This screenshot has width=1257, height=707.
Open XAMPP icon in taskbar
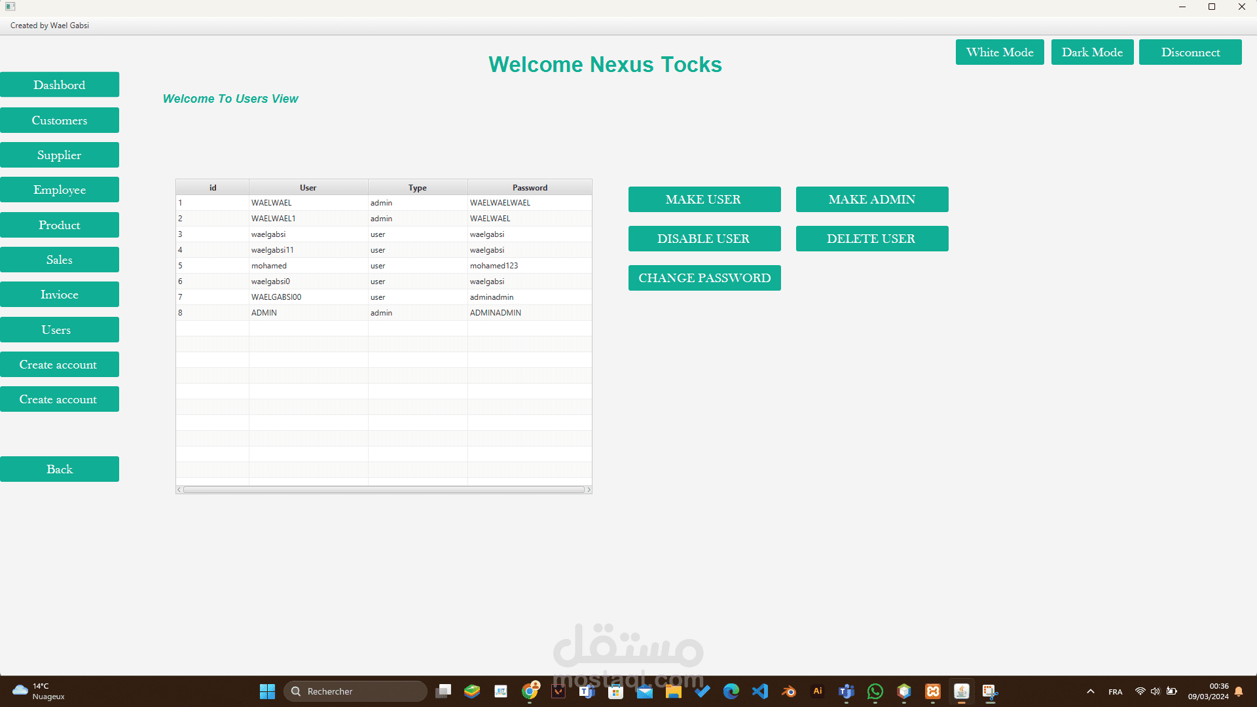pyautogui.click(x=933, y=691)
